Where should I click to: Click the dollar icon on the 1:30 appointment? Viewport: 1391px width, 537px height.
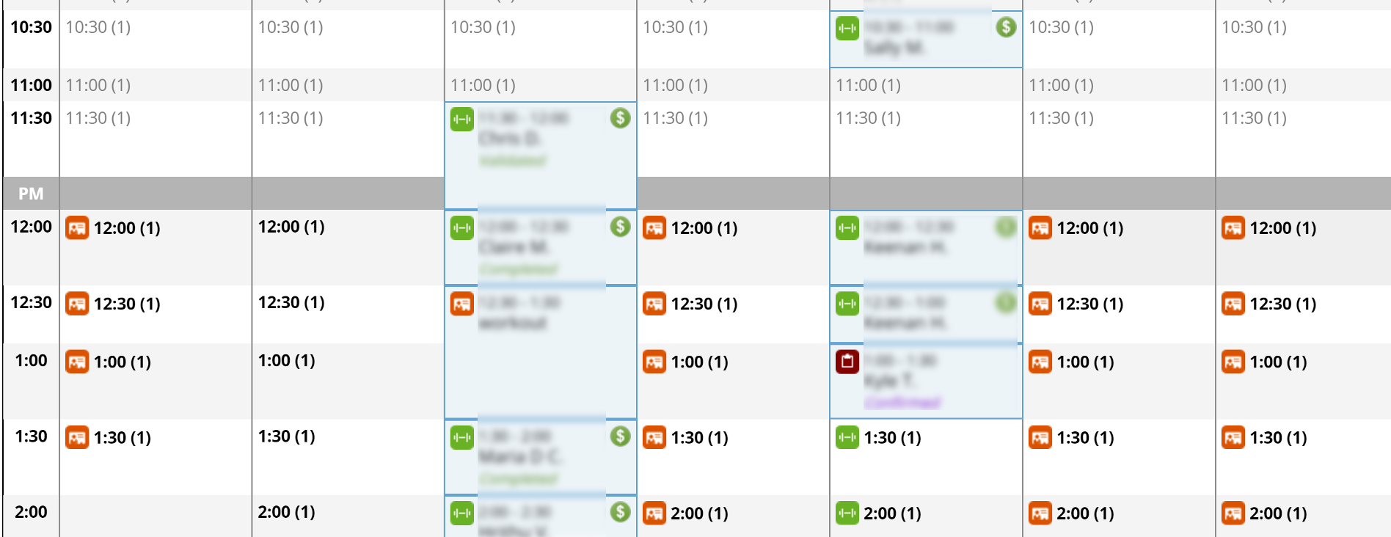coord(620,436)
